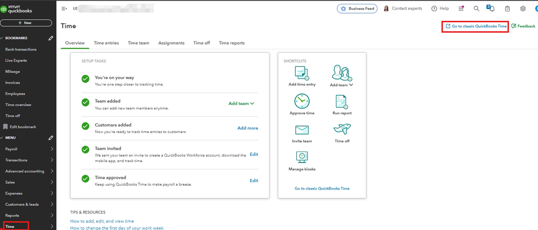Image resolution: width=538 pixels, height=230 pixels.
Task: Click the Add time entry shortcut icon
Action: point(302,72)
